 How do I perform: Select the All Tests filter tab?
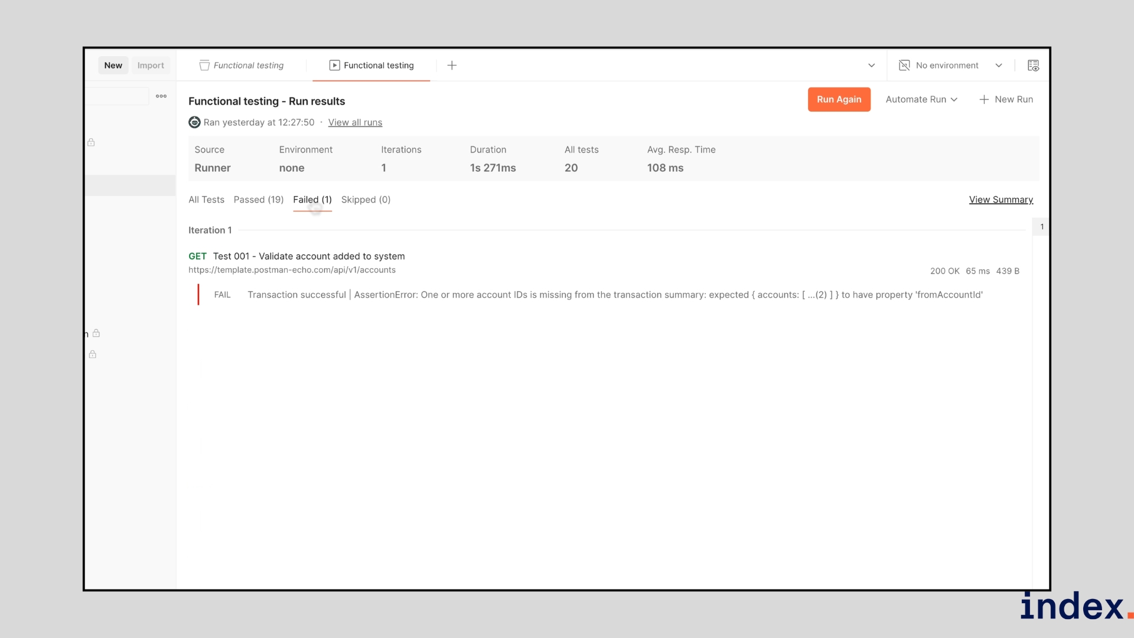pyautogui.click(x=206, y=200)
